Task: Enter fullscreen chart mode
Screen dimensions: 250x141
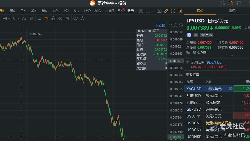Action: 173,11
